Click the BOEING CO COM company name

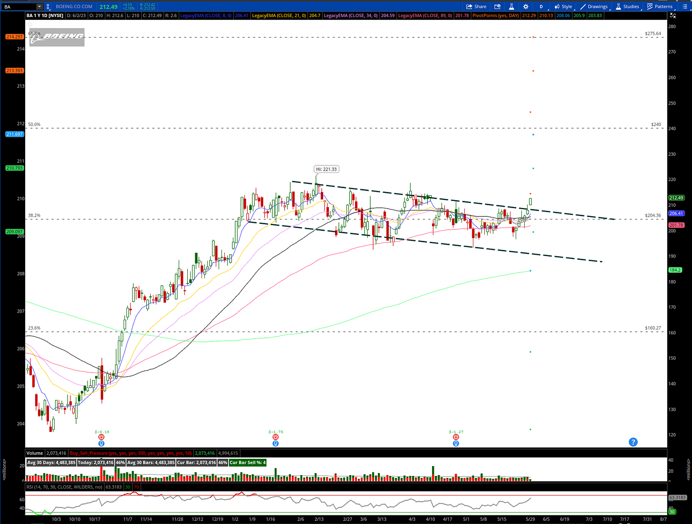[x=74, y=7]
